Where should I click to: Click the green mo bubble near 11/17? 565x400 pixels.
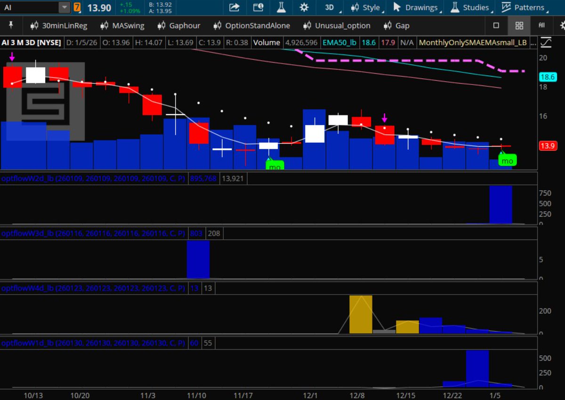click(x=275, y=165)
